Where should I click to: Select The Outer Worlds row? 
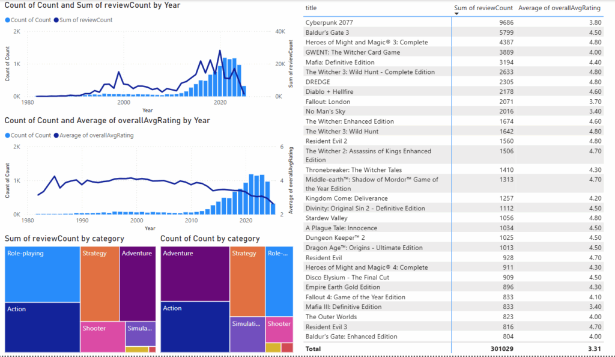tap(453, 317)
